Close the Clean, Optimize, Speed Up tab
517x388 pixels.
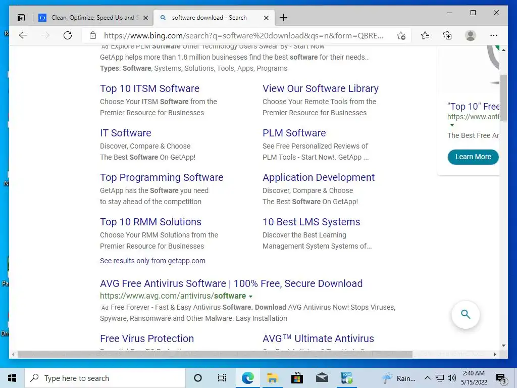click(145, 18)
